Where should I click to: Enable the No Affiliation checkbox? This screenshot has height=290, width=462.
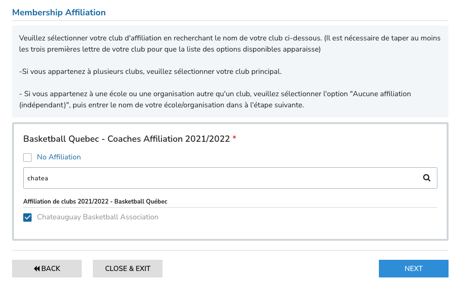coord(27,158)
